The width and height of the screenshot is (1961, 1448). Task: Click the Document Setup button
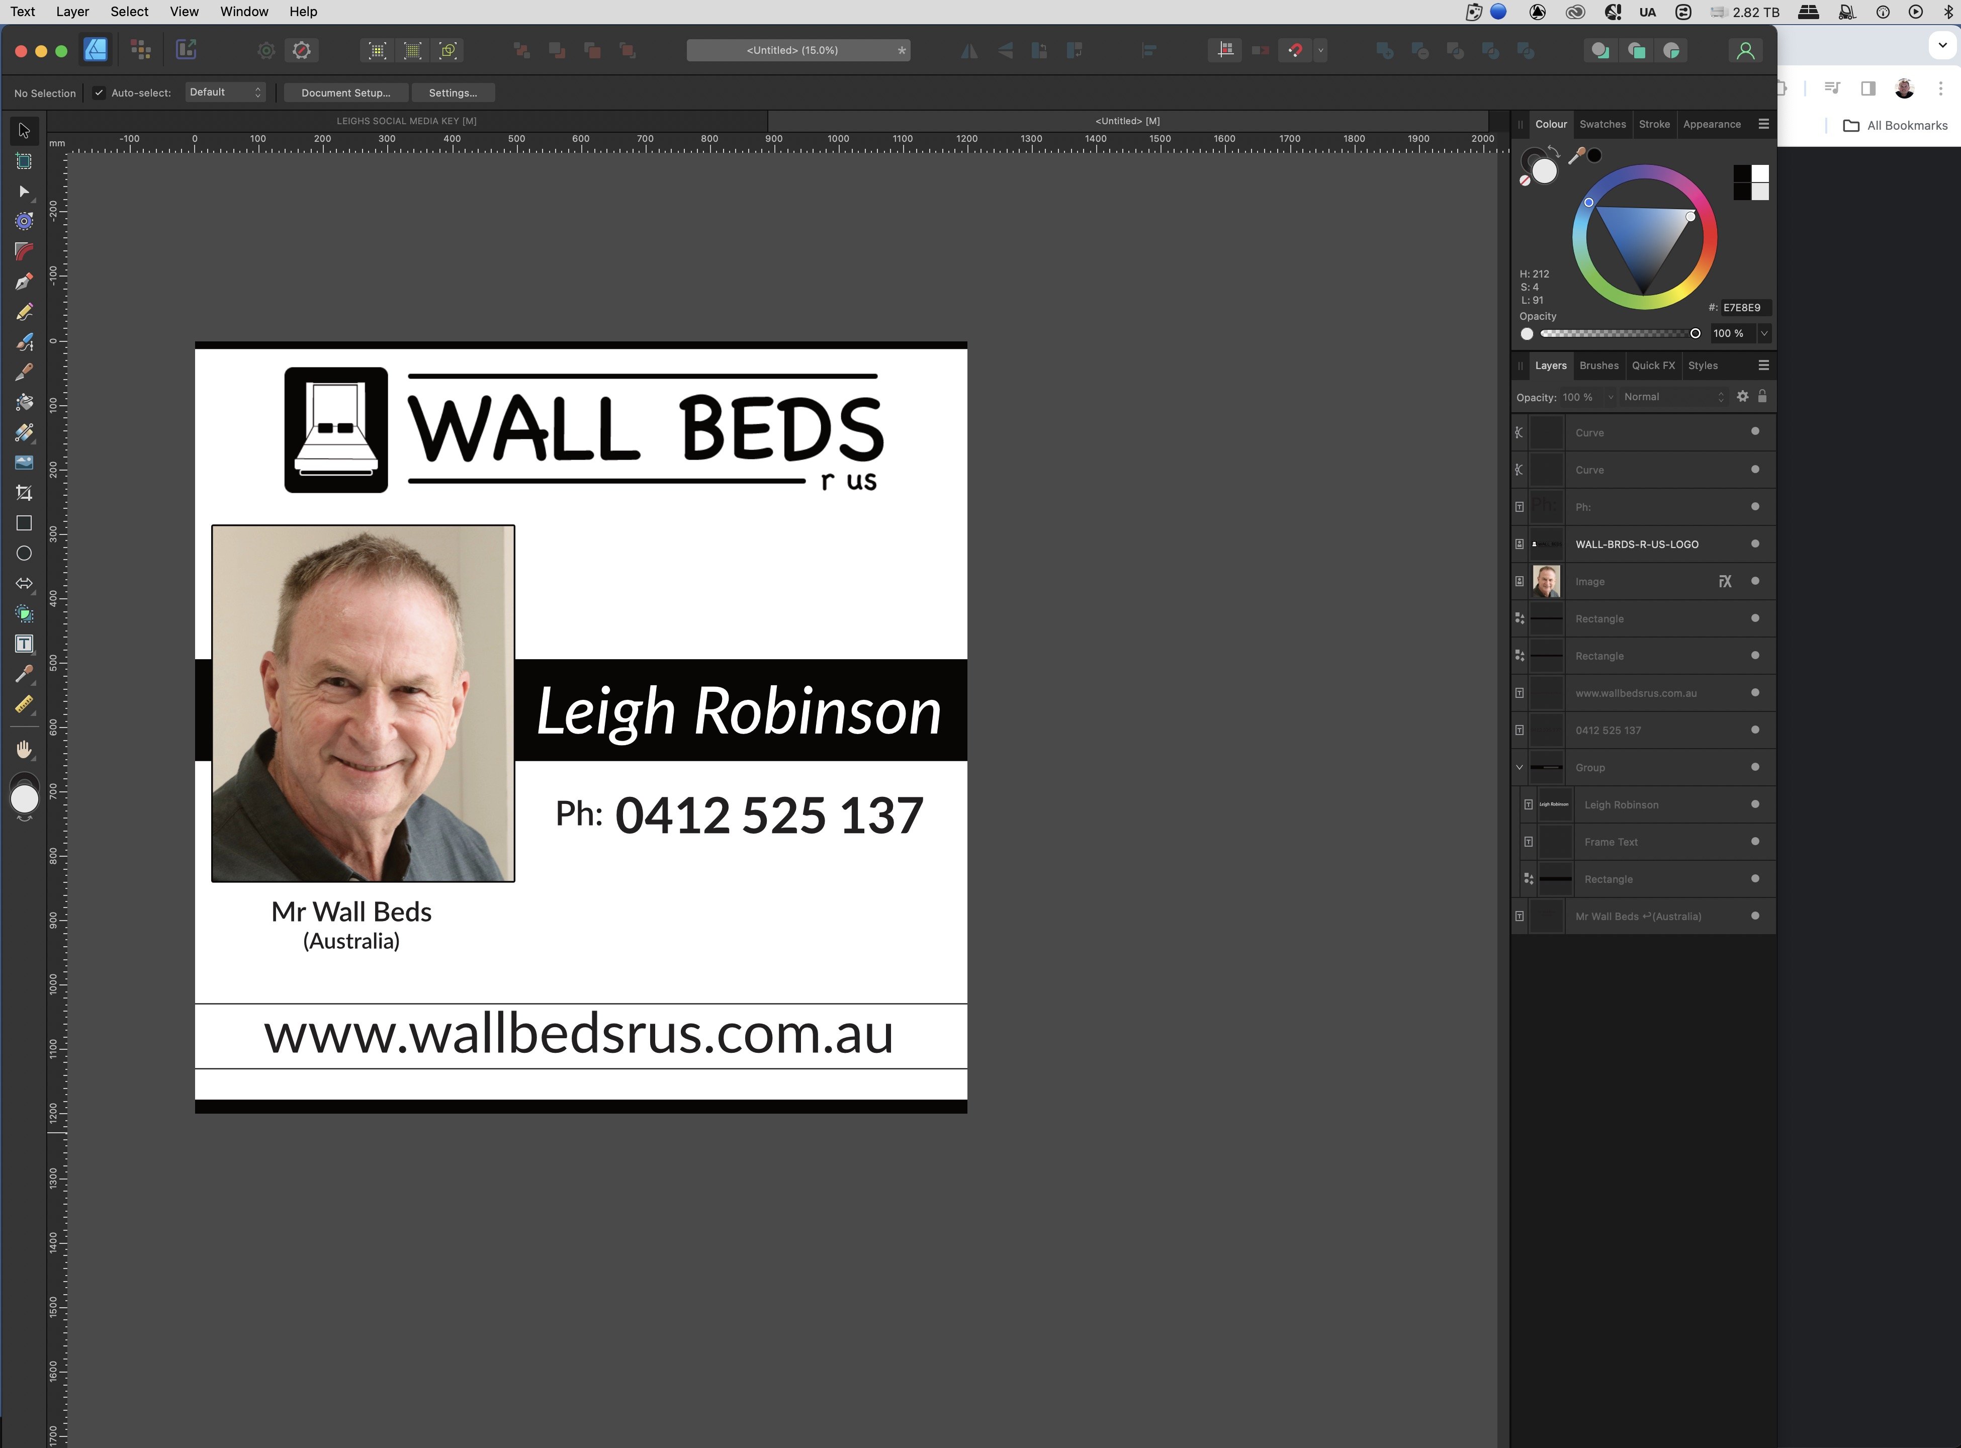(x=346, y=93)
